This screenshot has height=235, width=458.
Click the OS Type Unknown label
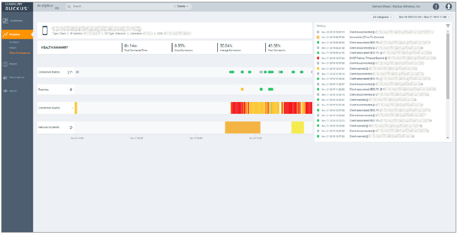115,33
